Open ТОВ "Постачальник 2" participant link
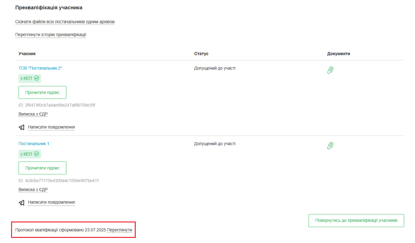Viewport: 415px width, 243px height. (x=40, y=68)
